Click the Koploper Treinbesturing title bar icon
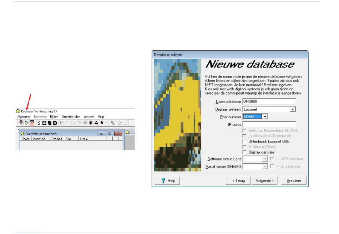This screenshot has height=234, width=339. (18, 111)
